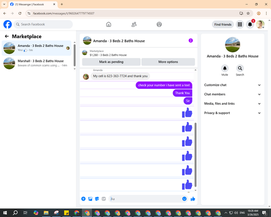Expand Media, files and links section
This screenshot has height=217, width=271.
(233, 104)
